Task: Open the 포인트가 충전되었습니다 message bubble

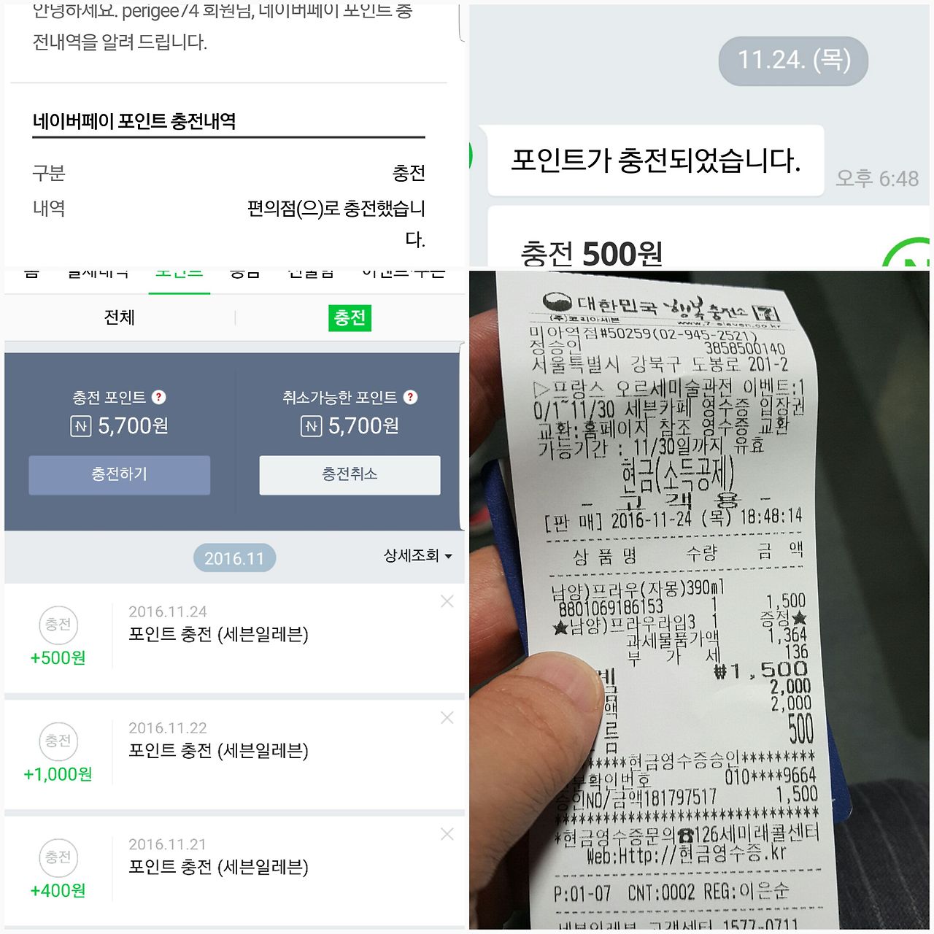Action: [x=656, y=161]
